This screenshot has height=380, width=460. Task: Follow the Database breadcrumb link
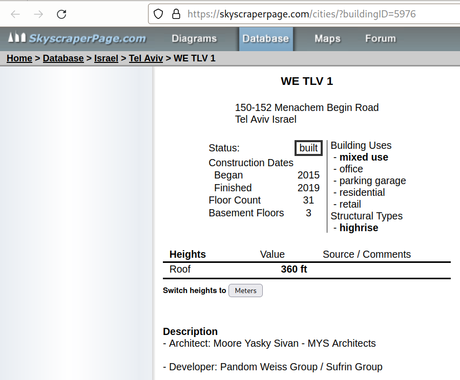(x=63, y=58)
